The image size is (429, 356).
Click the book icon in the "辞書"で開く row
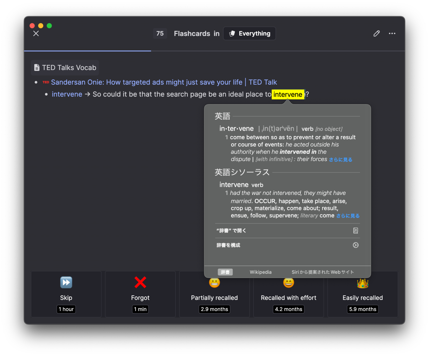tap(355, 230)
